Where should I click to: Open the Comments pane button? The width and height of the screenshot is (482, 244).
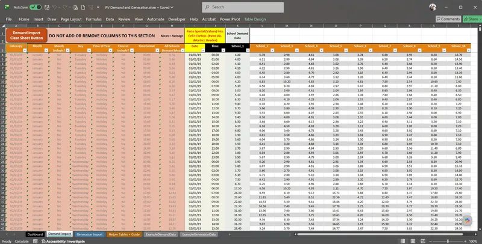pos(448,19)
